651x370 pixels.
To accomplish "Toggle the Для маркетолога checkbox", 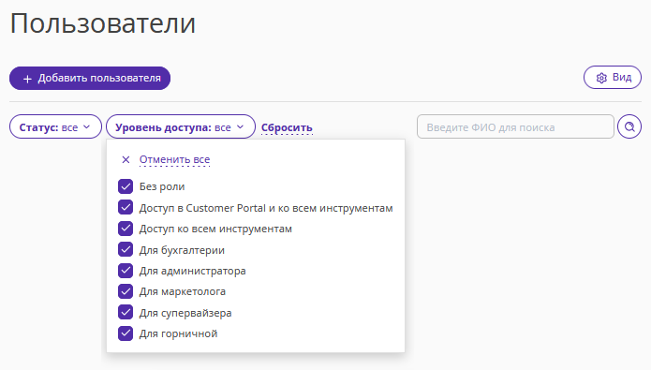I will coord(126,291).
